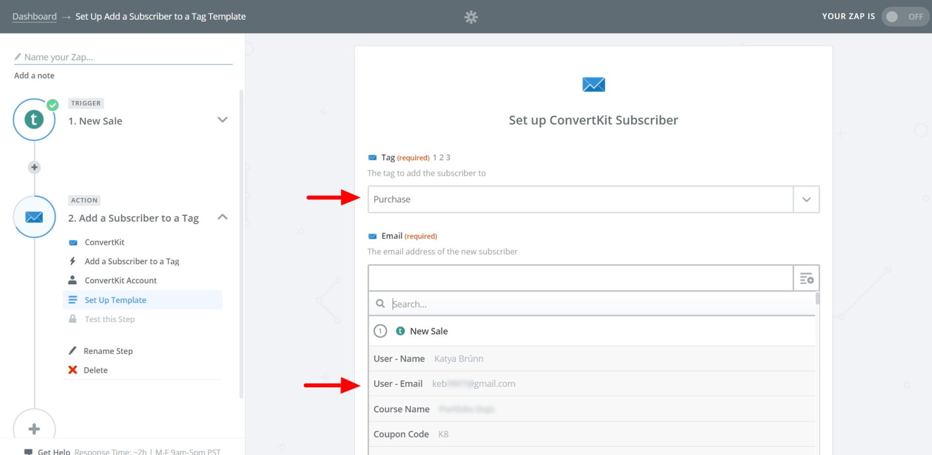Open the Dashboard link

pyautogui.click(x=35, y=16)
